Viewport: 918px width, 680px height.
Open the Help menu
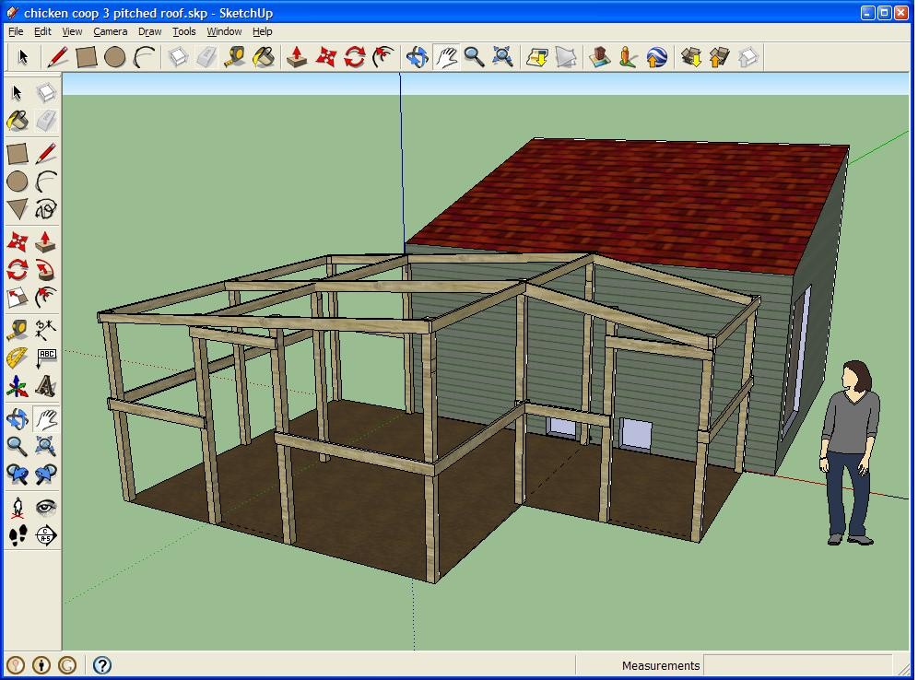[x=263, y=31]
